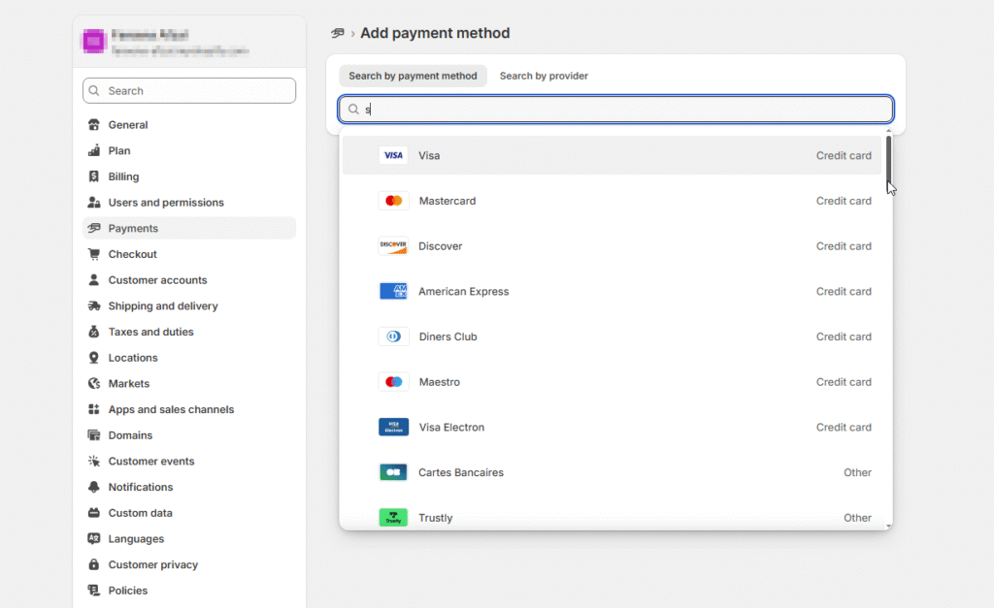This screenshot has width=994, height=608.
Task: Click the Policies icon
Action: click(94, 591)
